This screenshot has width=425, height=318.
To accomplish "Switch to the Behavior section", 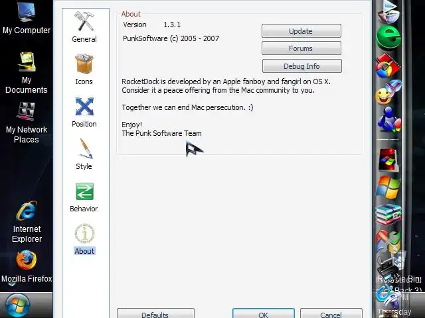I will tap(84, 197).
